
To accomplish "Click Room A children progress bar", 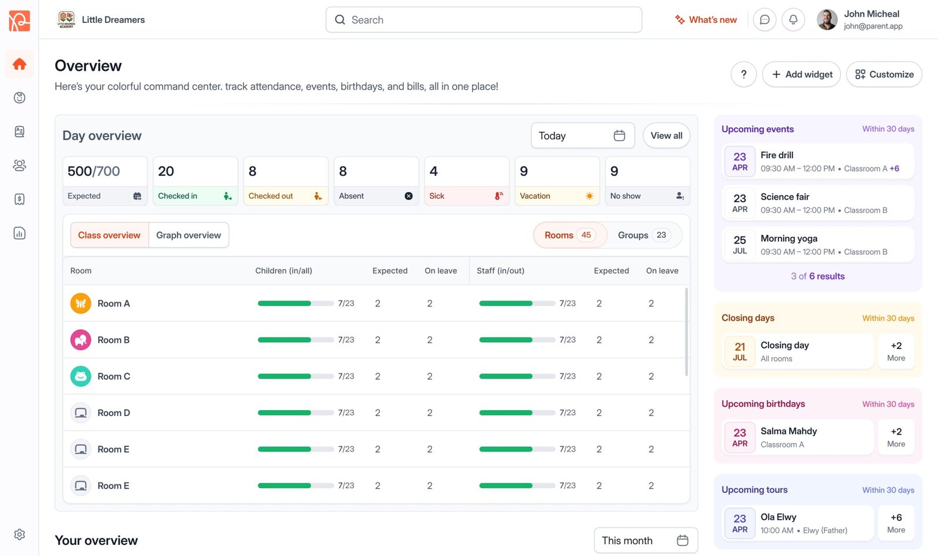I will tap(295, 303).
